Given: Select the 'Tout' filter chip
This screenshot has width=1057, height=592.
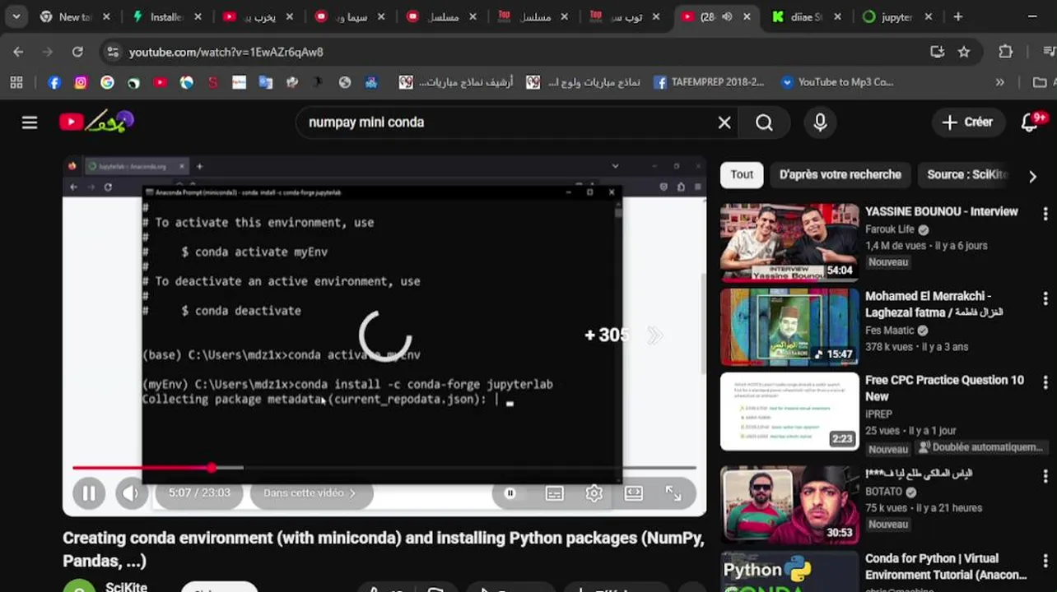Looking at the screenshot, I should point(742,175).
